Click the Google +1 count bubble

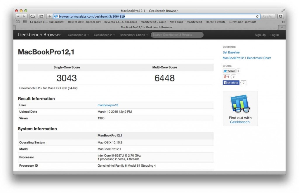point(233,77)
